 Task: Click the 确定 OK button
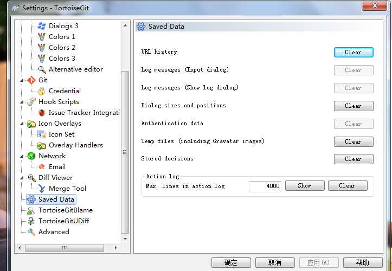tap(231, 262)
